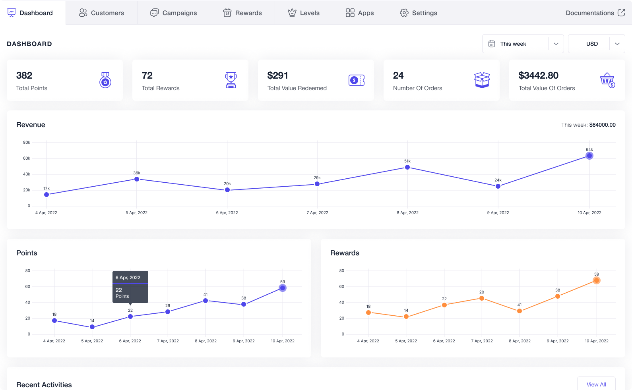Click the Apps grid icon

pos(350,13)
